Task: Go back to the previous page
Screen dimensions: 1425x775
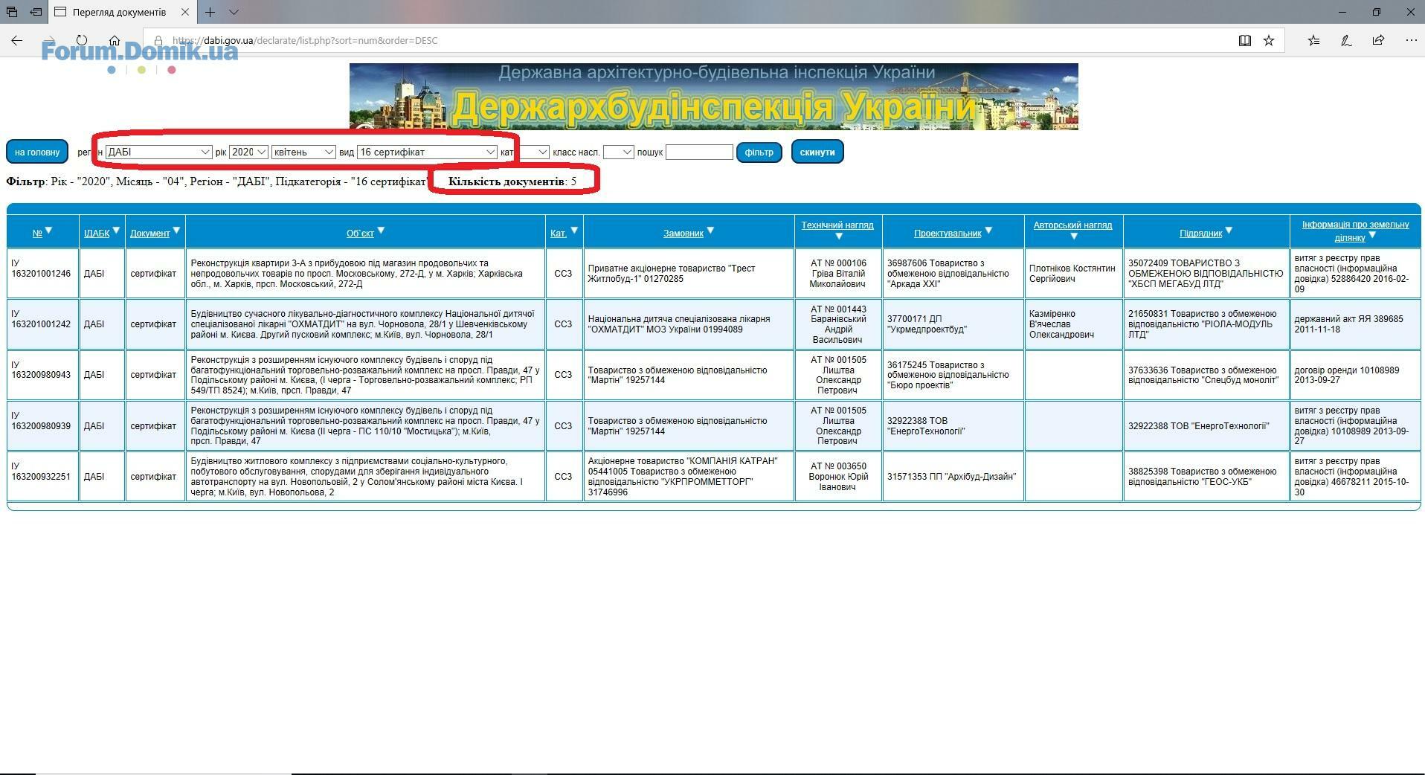Action: [16, 40]
